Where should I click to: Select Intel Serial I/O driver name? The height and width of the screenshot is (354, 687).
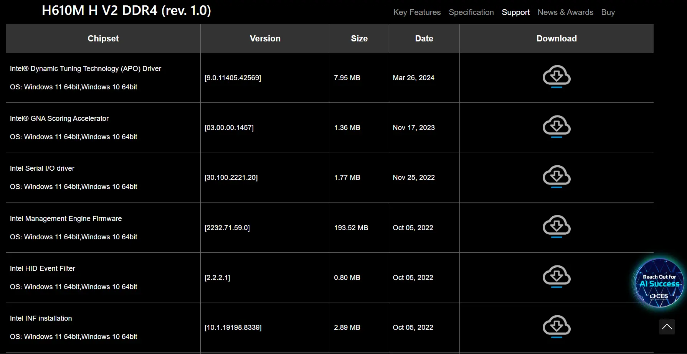point(42,168)
